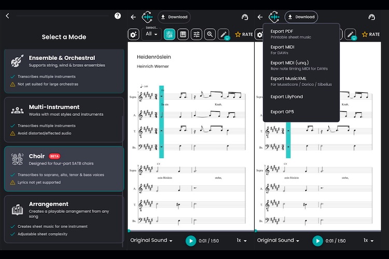
Task: Toggle the highlighted sheet music view button
Action: click(x=170, y=34)
